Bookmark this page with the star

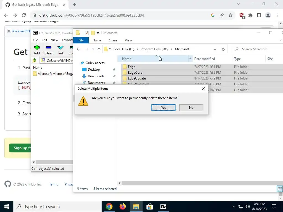click(230, 15)
